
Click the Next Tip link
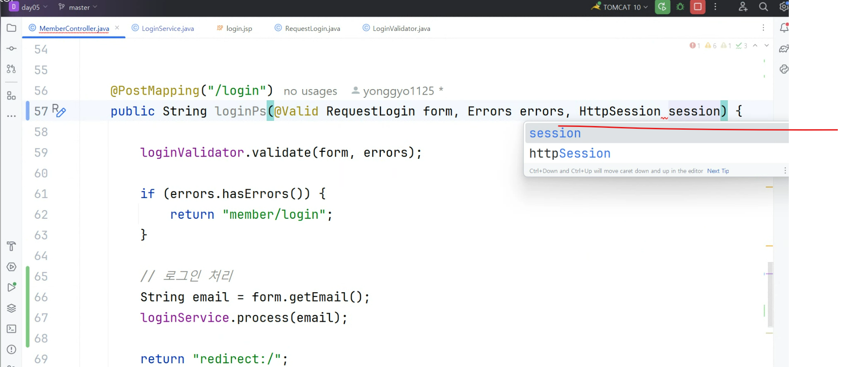(x=718, y=171)
